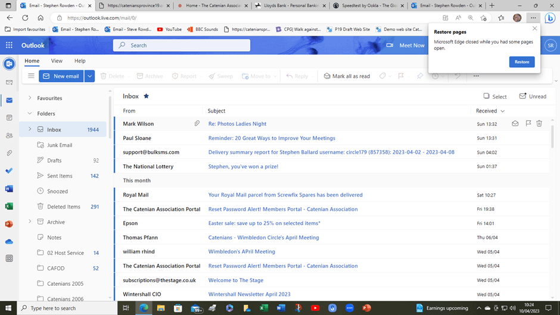
Task: Click the Undo icon in the ribbon
Action: (458, 76)
